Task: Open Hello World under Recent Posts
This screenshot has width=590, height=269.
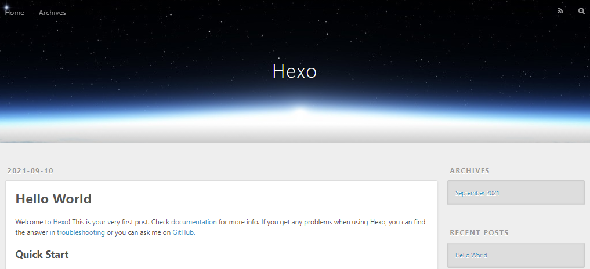Action: [471, 255]
